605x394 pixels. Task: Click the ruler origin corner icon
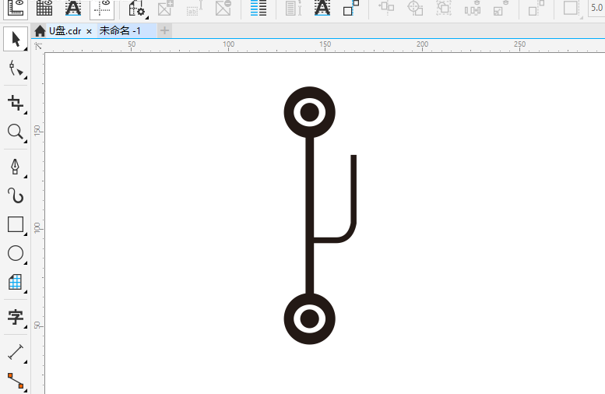pyautogui.click(x=38, y=46)
